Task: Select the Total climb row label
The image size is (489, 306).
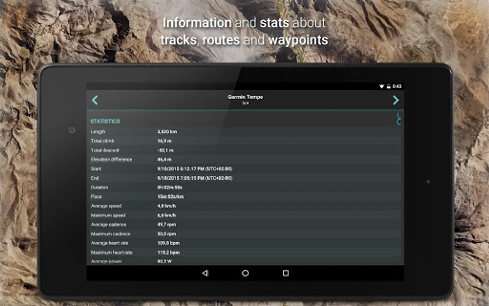Action: 102,141
